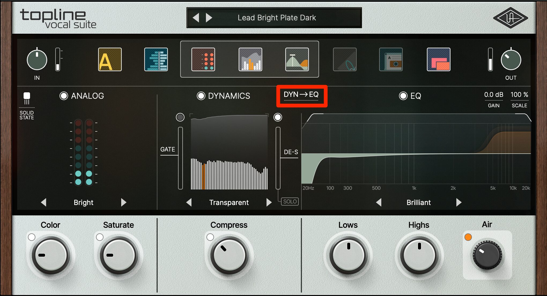Select the dynamics bar-graph module icon
This screenshot has height=296, width=547.
(x=250, y=59)
